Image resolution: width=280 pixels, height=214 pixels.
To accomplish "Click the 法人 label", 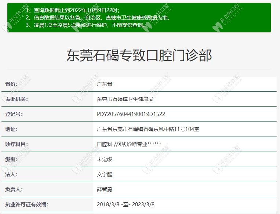I will coord(11,174).
